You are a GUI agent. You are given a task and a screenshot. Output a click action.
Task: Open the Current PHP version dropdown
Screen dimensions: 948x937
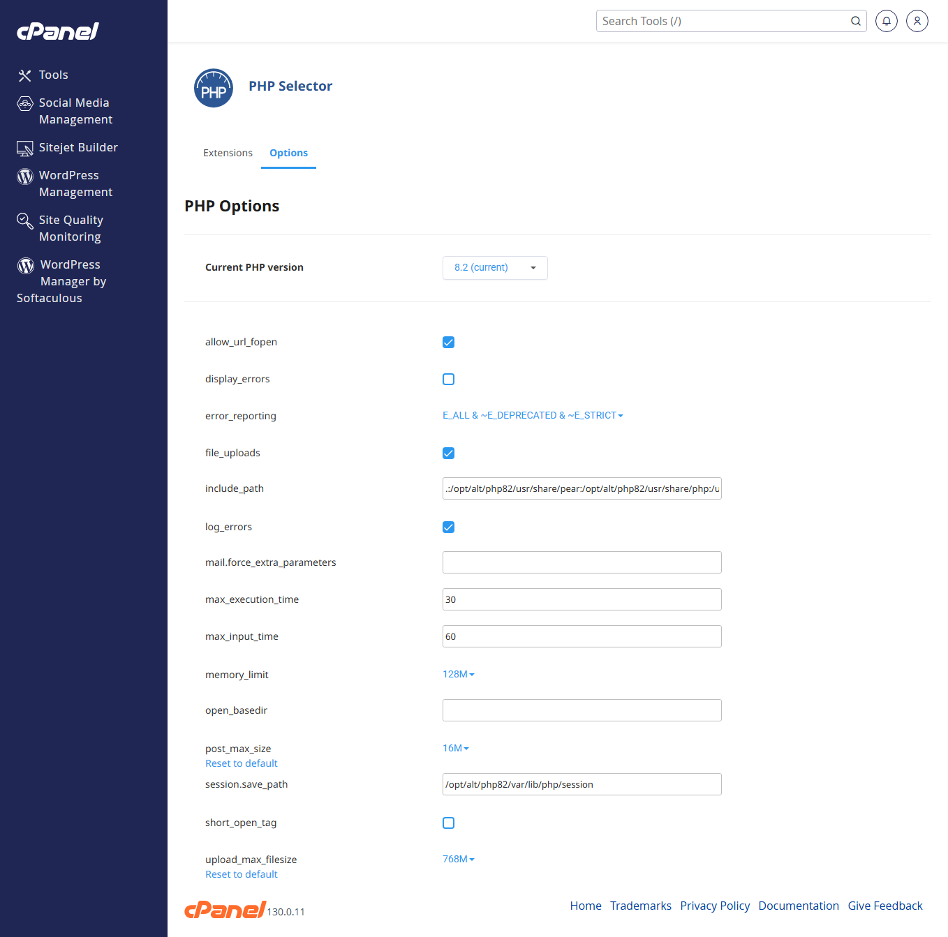tap(495, 268)
